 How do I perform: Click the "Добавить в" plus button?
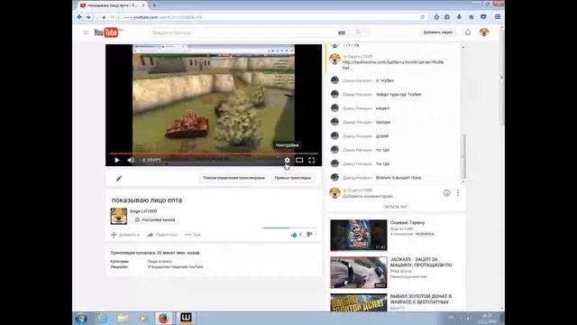point(125,235)
